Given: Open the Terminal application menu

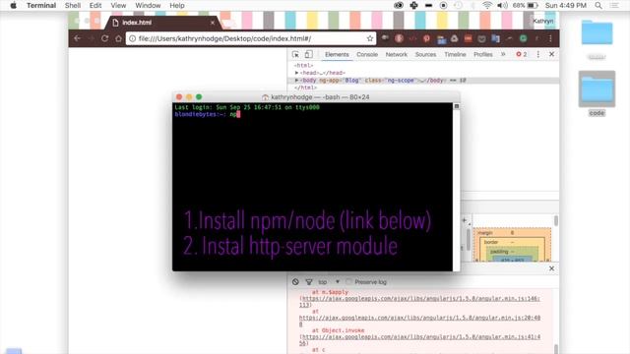Looking at the screenshot, I should (41, 6).
